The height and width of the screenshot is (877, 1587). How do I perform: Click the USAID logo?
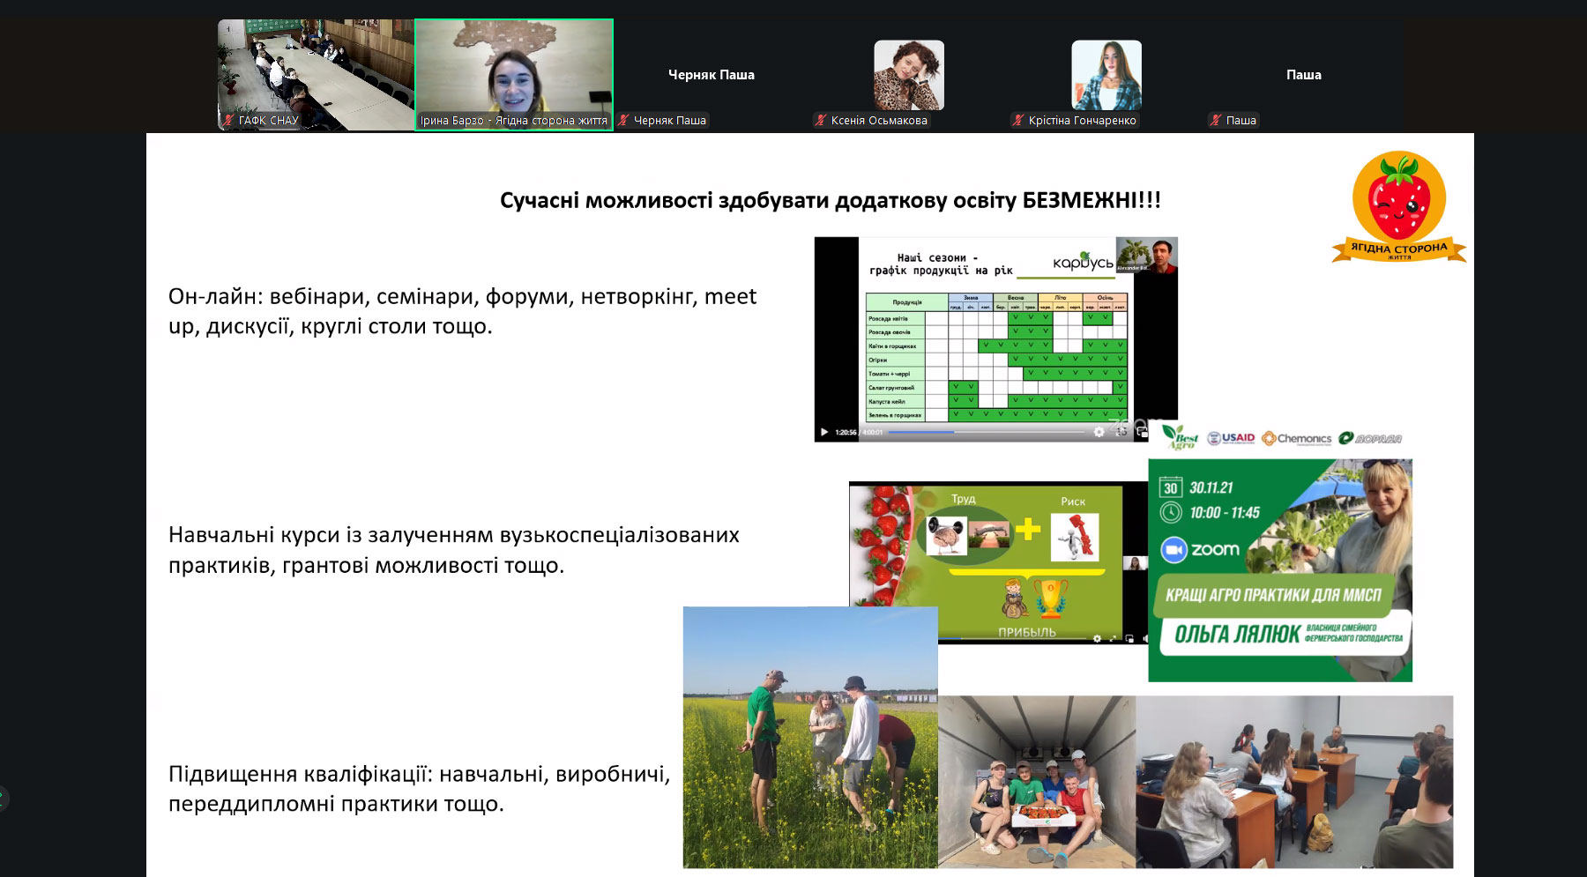click(1231, 438)
